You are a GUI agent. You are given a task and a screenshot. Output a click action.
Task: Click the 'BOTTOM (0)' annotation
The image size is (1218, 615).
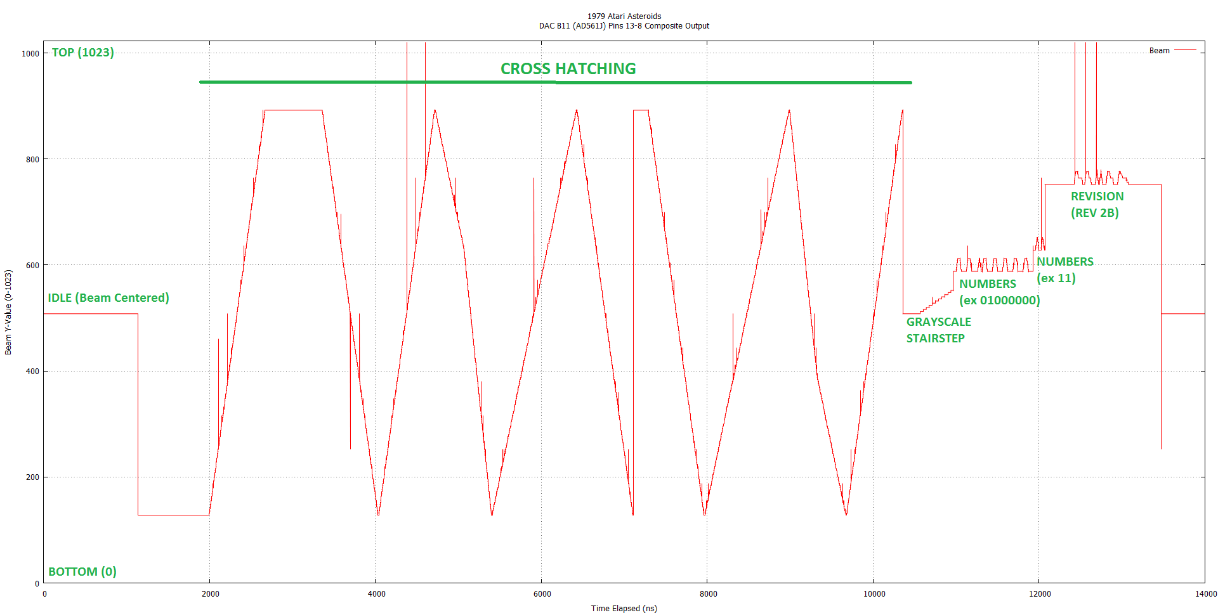(82, 572)
